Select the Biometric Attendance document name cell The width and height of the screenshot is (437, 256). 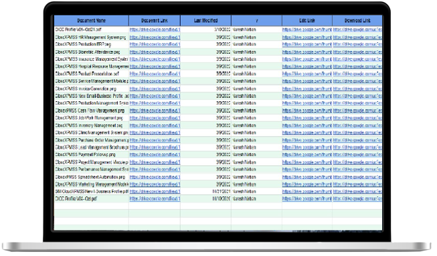tap(92, 52)
